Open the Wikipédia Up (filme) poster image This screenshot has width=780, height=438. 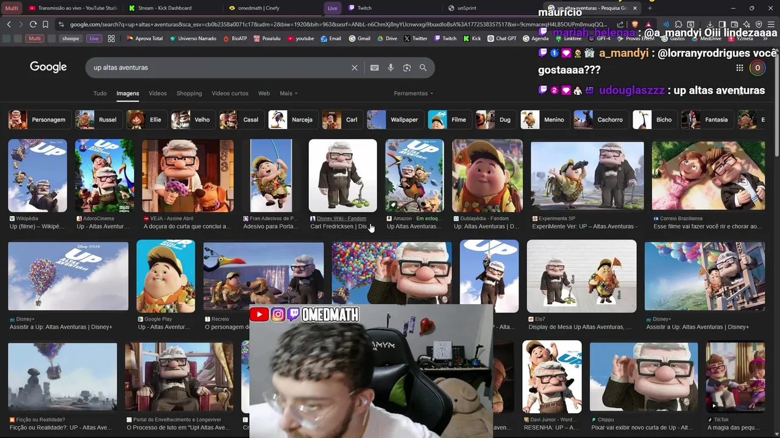38,176
